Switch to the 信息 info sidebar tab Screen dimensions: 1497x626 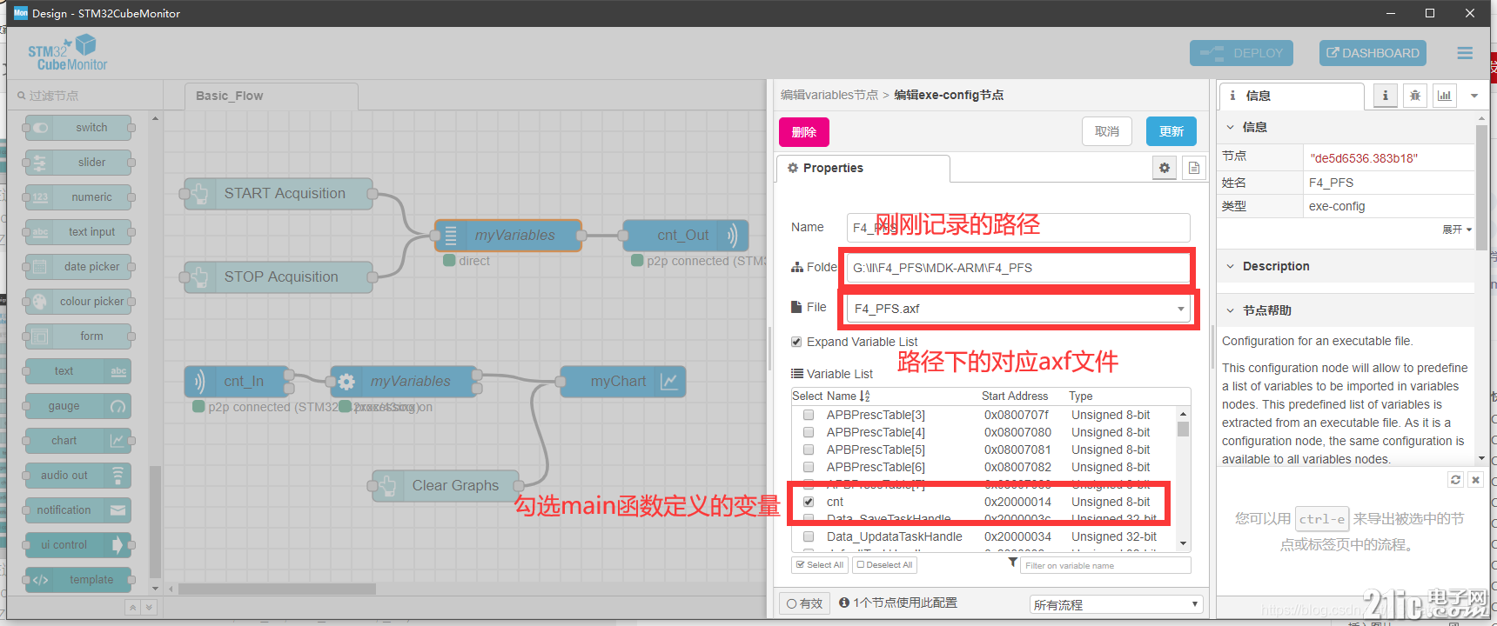coord(1292,96)
